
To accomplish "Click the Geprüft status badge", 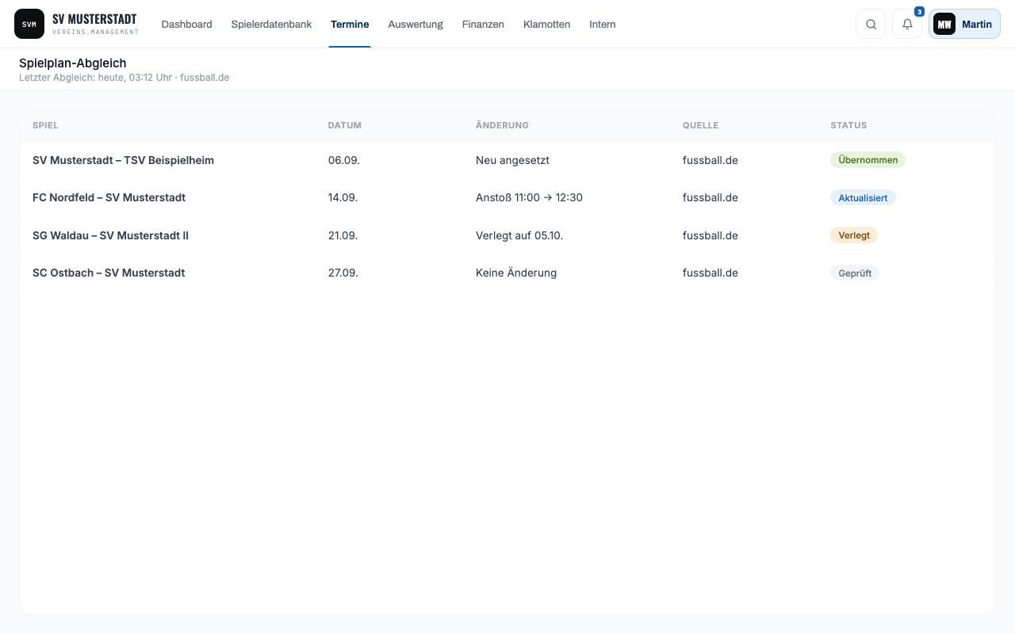I will coord(855,273).
